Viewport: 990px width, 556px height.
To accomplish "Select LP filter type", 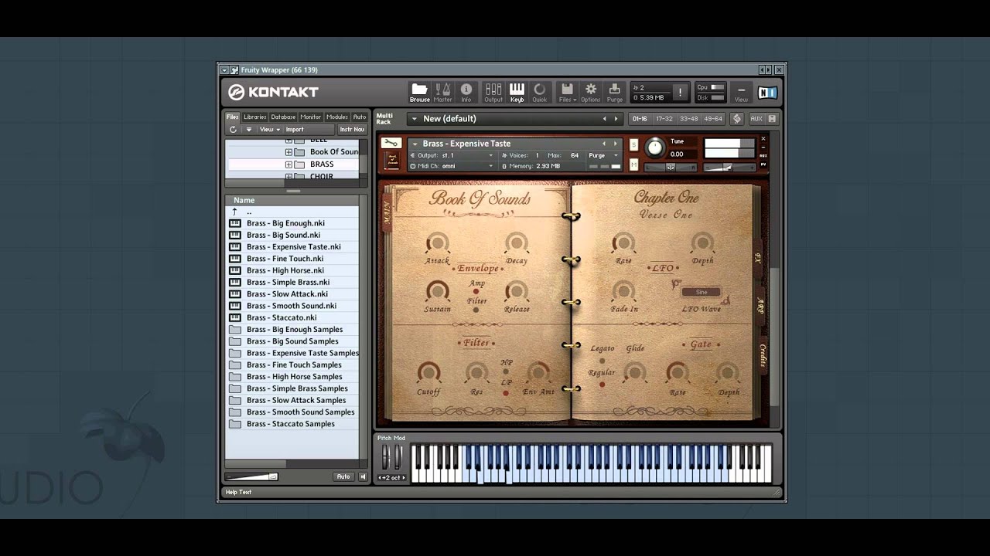I will 507,392.
